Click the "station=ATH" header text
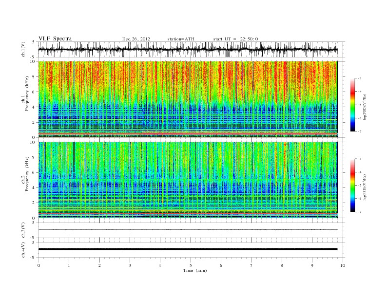This screenshot has width=386, height=298. tap(181, 39)
